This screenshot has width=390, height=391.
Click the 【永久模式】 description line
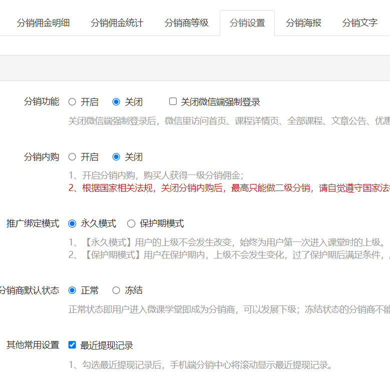coord(227,242)
